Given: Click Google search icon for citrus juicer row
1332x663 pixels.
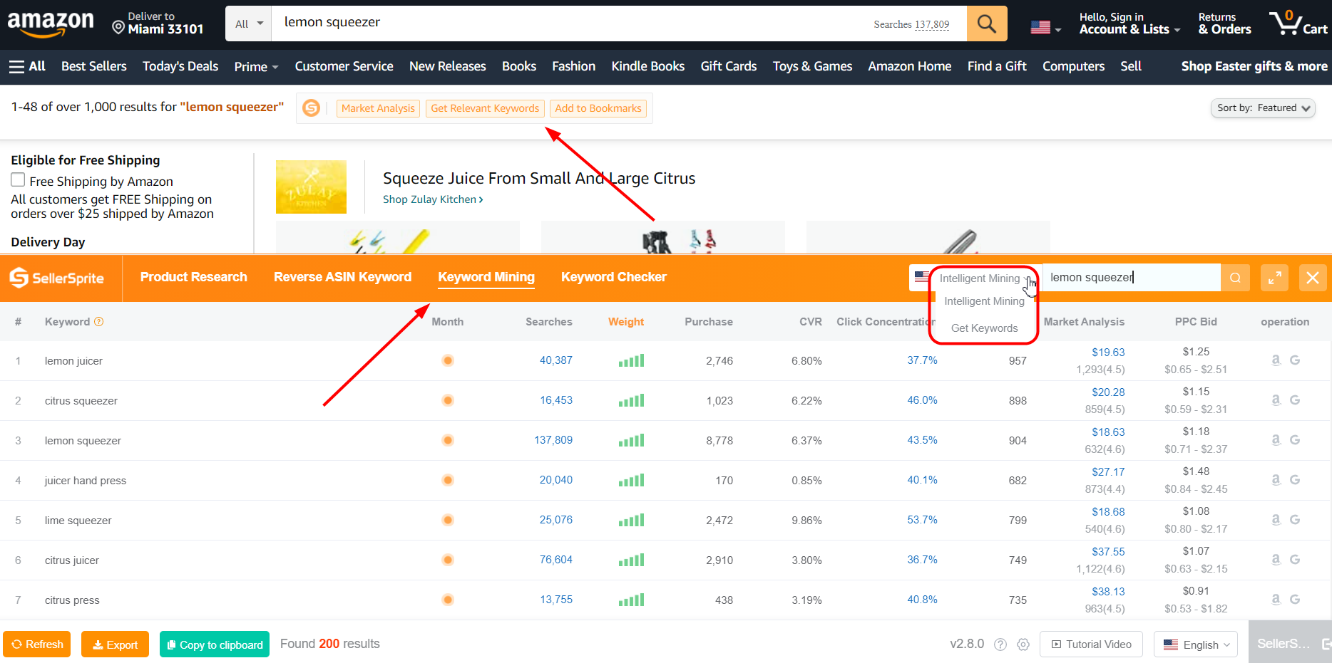Looking at the screenshot, I should click(x=1295, y=560).
